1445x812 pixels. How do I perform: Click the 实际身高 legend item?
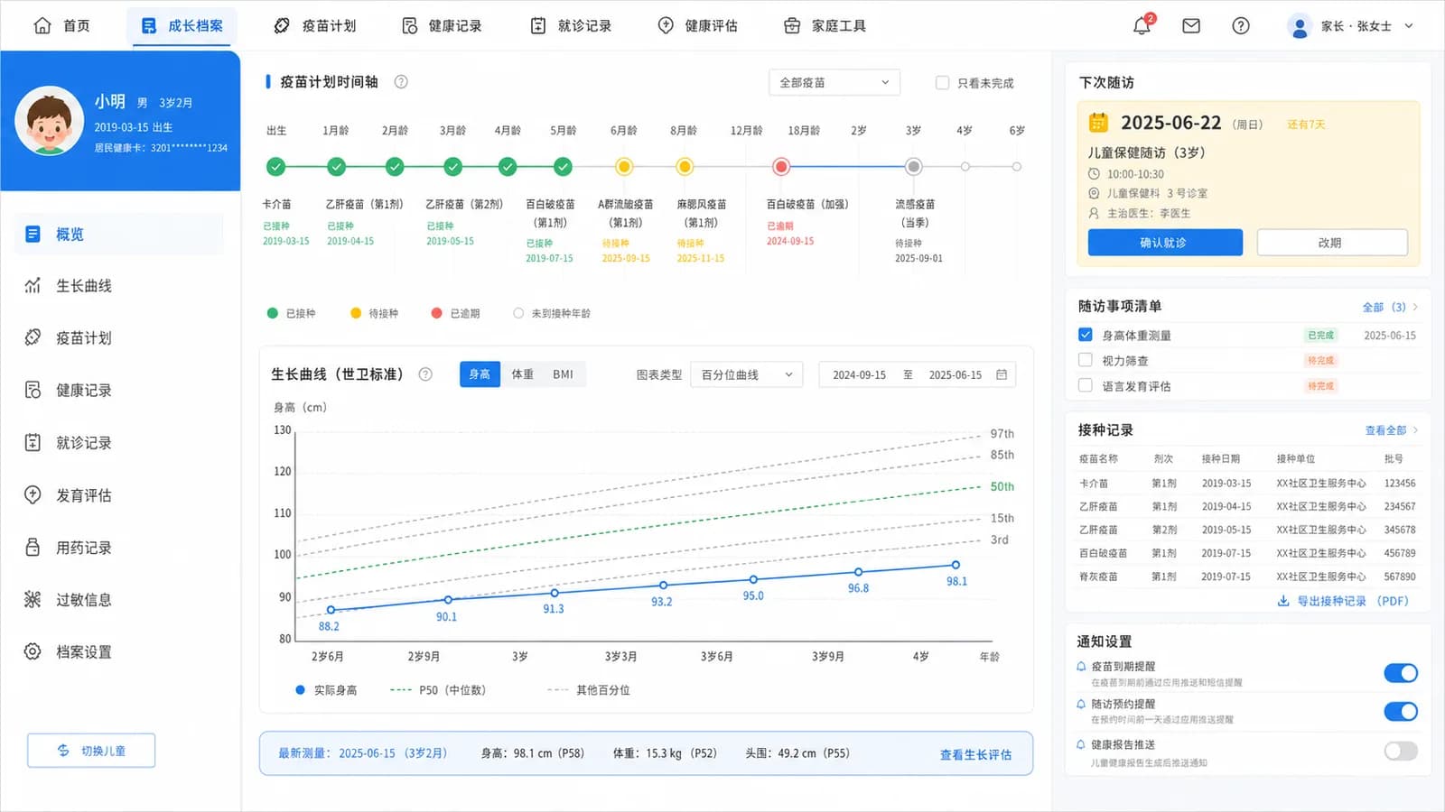(x=326, y=690)
